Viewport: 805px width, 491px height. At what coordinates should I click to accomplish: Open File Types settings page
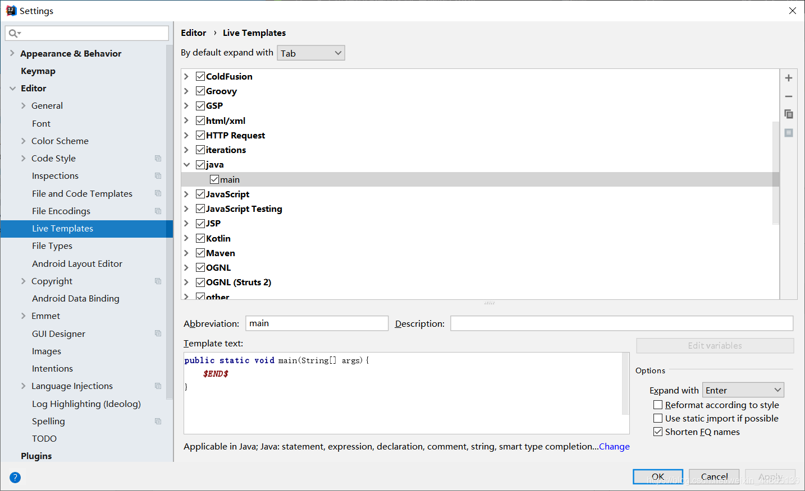(x=52, y=246)
